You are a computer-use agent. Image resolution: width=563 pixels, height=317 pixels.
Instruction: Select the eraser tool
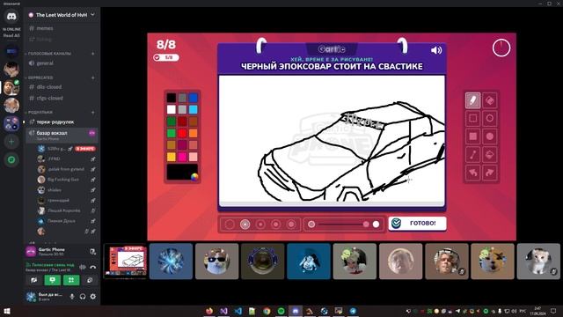[490, 100]
